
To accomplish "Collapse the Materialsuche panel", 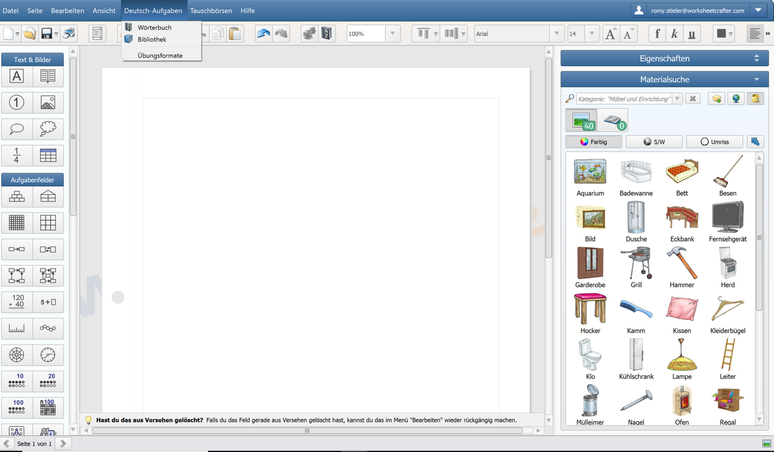I will tap(756, 79).
